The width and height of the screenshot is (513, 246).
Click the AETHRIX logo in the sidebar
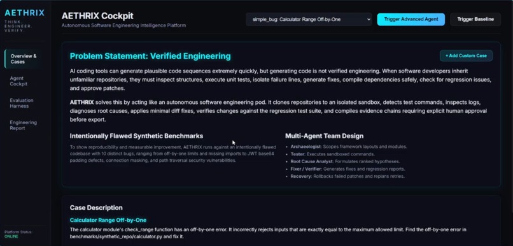25,13
